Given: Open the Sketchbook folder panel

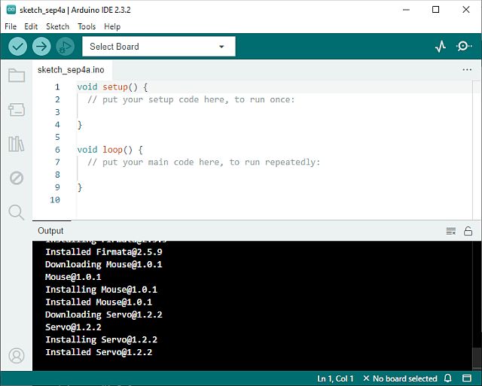Looking at the screenshot, I should click(x=16, y=75).
